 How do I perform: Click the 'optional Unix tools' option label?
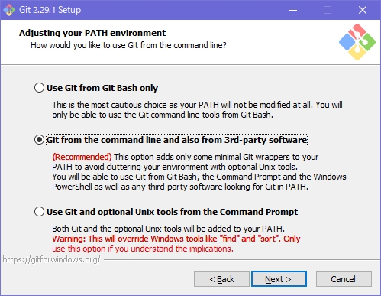(172, 212)
